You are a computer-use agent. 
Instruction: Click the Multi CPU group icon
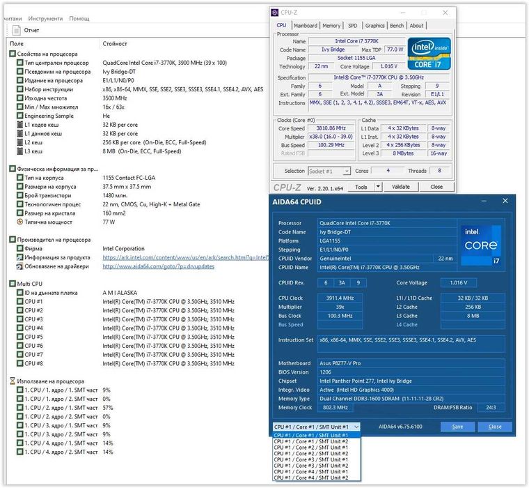tap(13, 284)
